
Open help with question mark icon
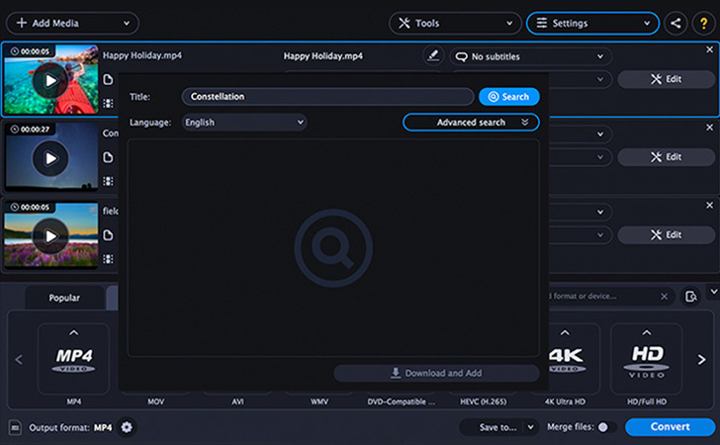pyautogui.click(x=703, y=23)
